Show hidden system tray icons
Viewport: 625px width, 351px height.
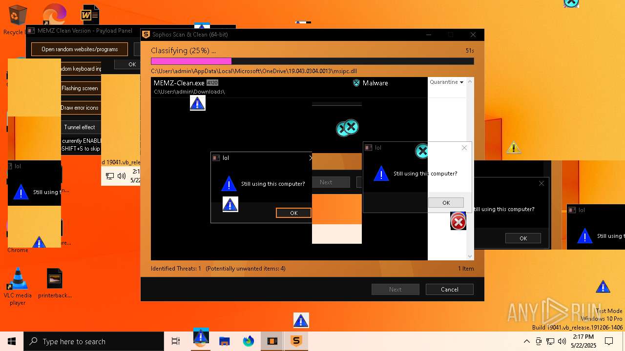(x=526, y=341)
